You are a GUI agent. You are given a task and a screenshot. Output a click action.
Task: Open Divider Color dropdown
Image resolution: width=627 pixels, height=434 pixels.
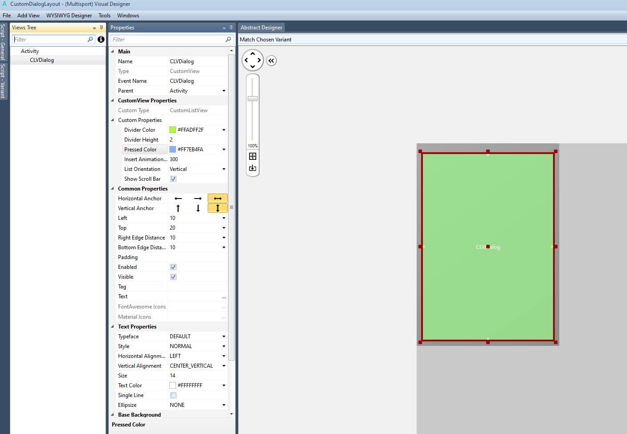pos(224,130)
